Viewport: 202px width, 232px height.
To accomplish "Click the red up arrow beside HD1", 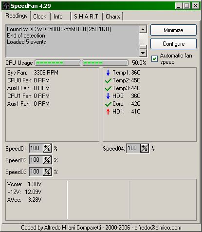I will tap(108, 112).
